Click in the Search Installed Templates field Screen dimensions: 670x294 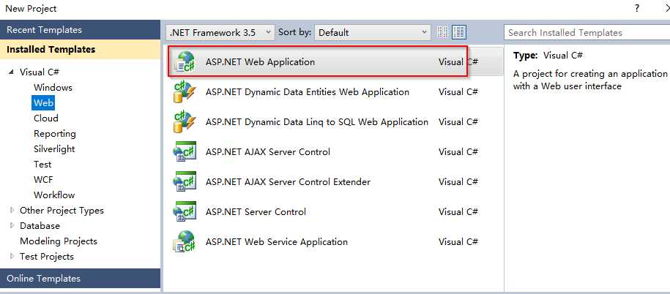pyautogui.click(x=587, y=32)
